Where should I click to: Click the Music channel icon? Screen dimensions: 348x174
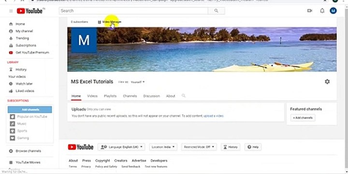coord(13,124)
